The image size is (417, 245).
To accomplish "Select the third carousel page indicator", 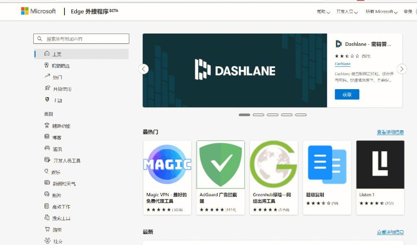I will pyautogui.click(x=273, y=115).
